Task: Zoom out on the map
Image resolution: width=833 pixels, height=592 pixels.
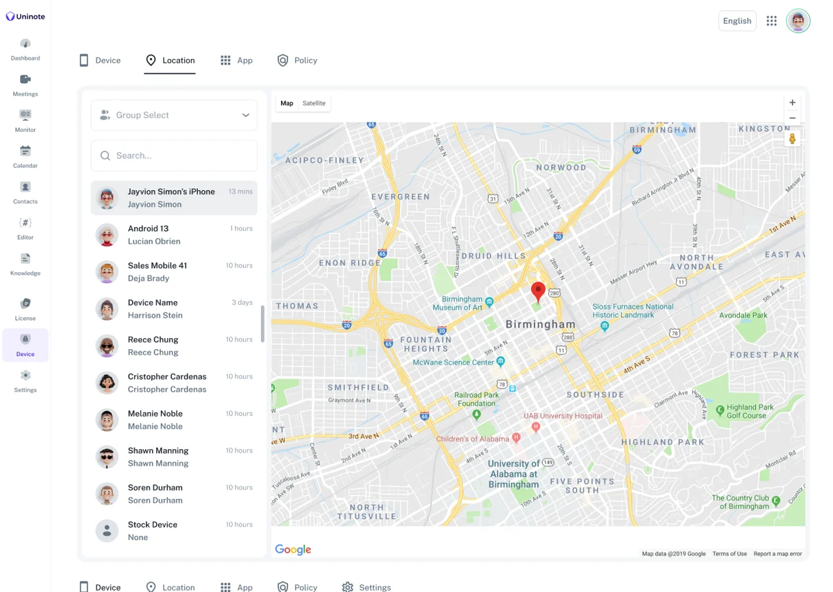Action: coord(792,118)
